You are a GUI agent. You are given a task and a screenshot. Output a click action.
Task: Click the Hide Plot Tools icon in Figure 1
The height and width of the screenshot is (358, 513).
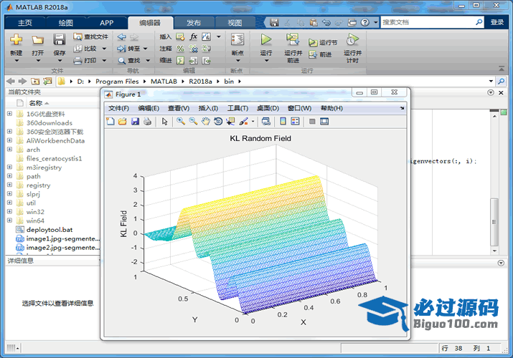(x=312, y=122)
